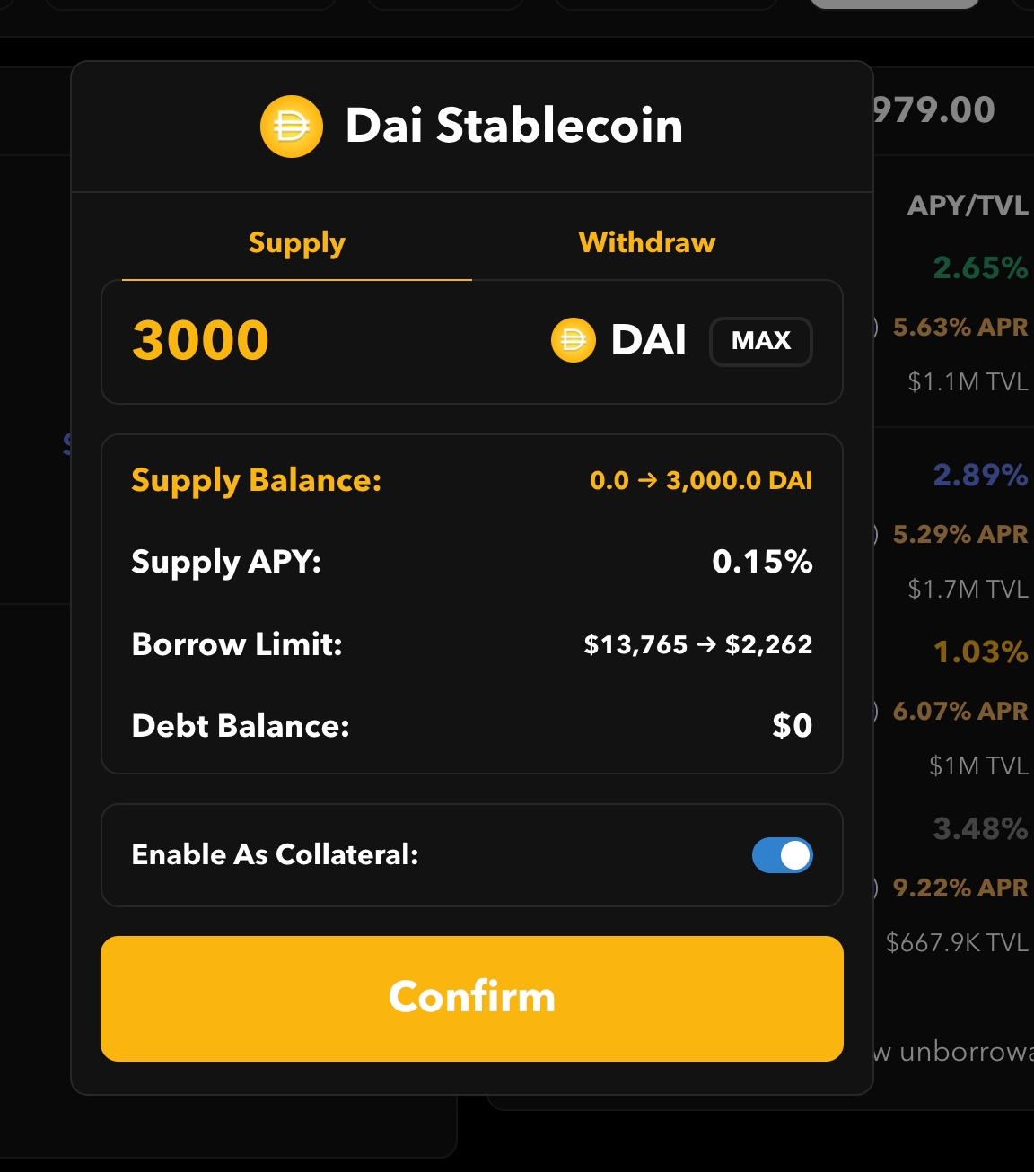
Task: Click the 9.22% APR reward text
Action: (960, 888)
